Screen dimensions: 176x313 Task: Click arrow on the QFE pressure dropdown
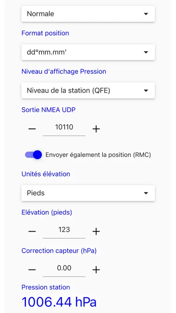tap(146, 91)
